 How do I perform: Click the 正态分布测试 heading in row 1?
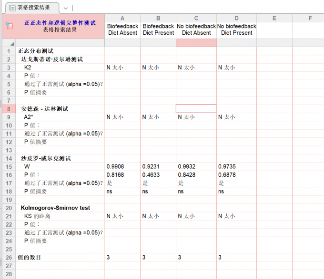(36, 51)
